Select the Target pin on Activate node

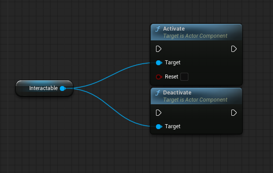pyautogui.click(x=159, y=63)
